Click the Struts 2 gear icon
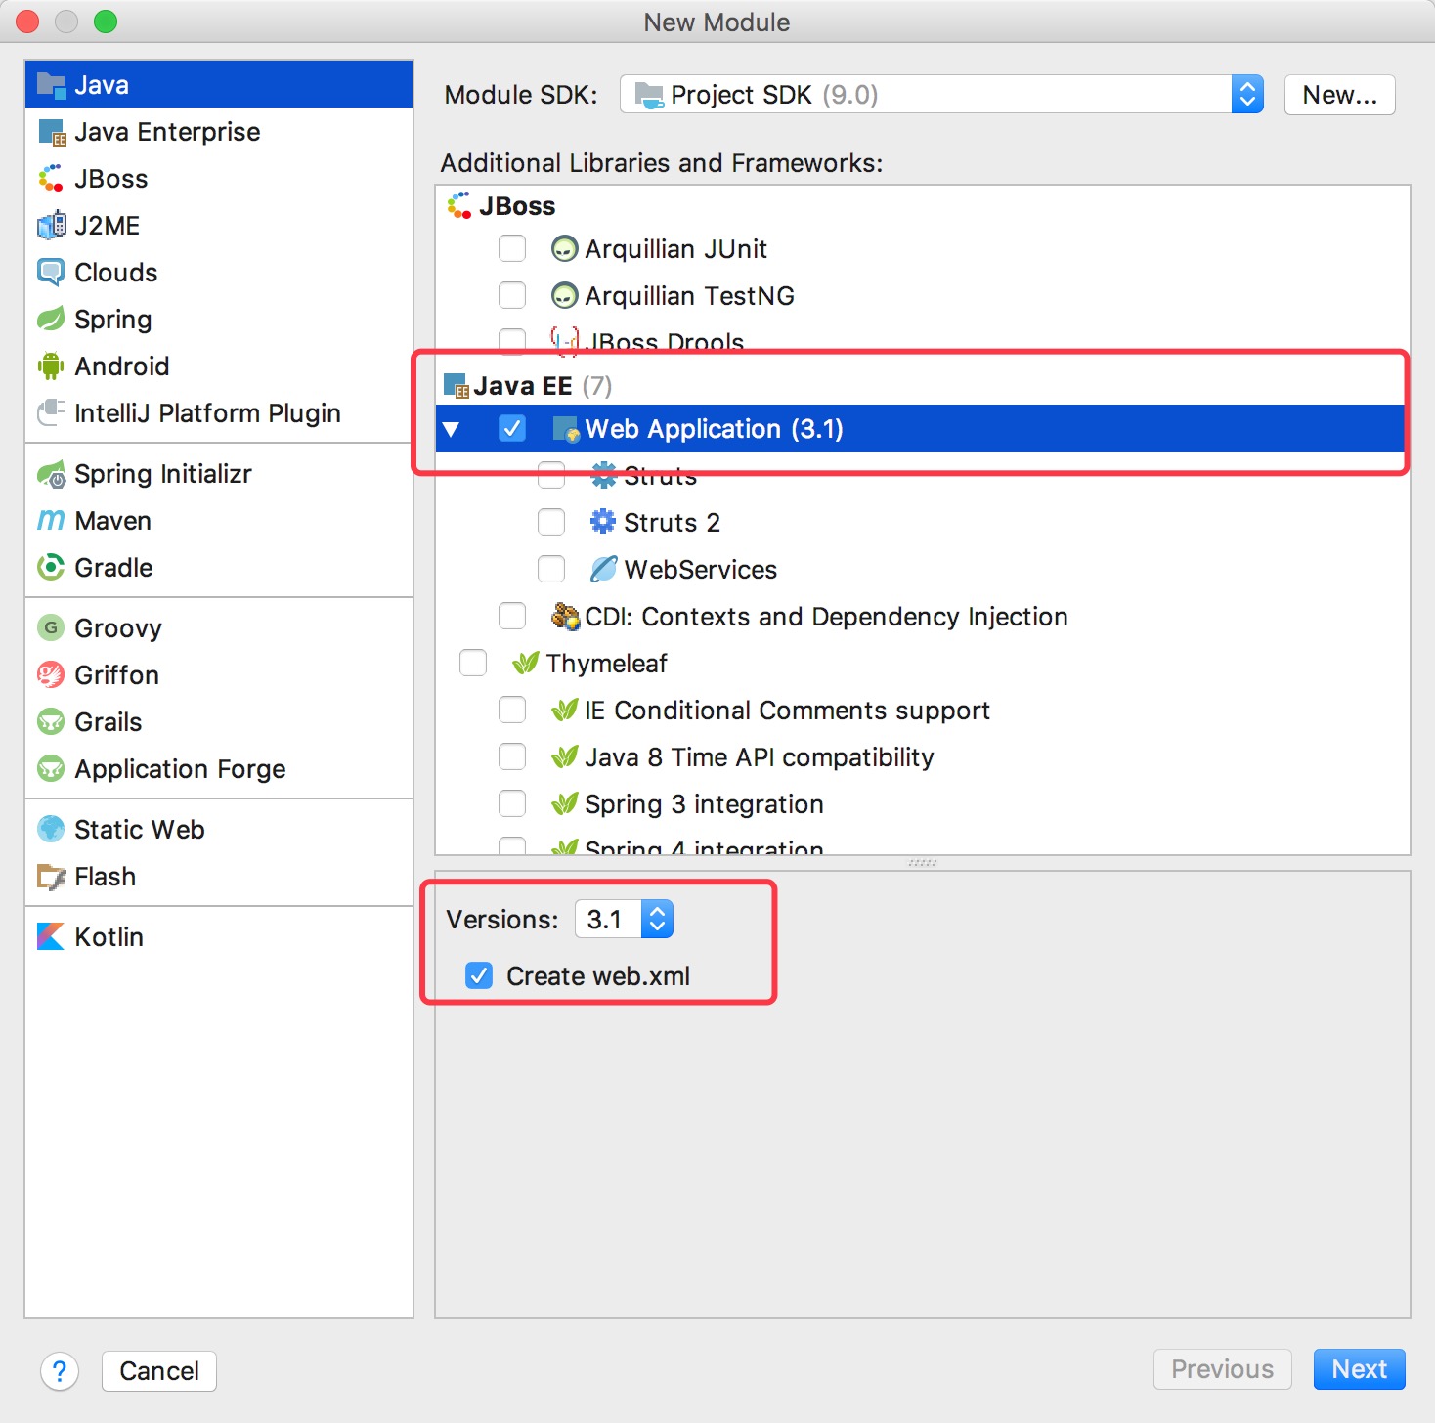The image size is (1435, 1423). point(604,522)
